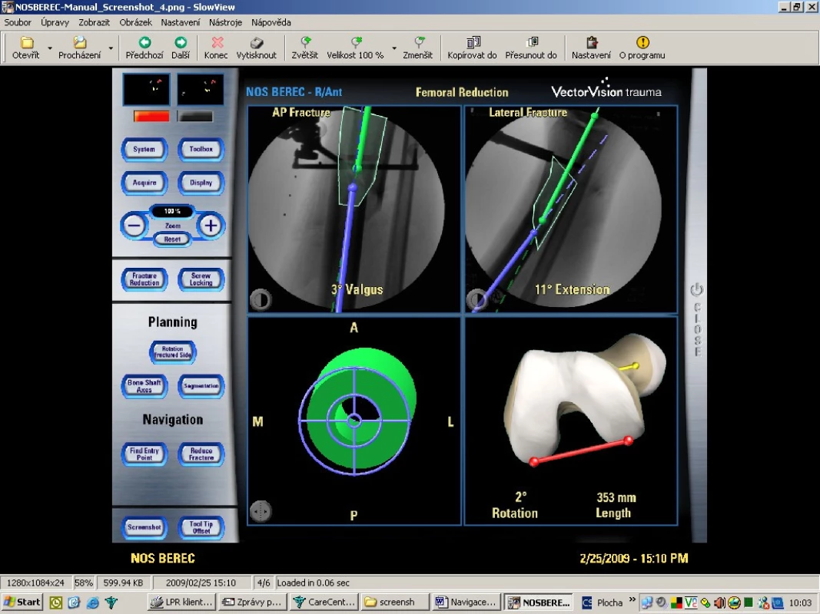This screenshot has height=614, width=820.
Task: Expand taskbar overflow chevron near Plocha
Action: coord(632,599)
